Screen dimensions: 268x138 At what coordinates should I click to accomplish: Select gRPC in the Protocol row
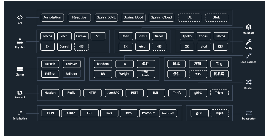click(198, 93)
